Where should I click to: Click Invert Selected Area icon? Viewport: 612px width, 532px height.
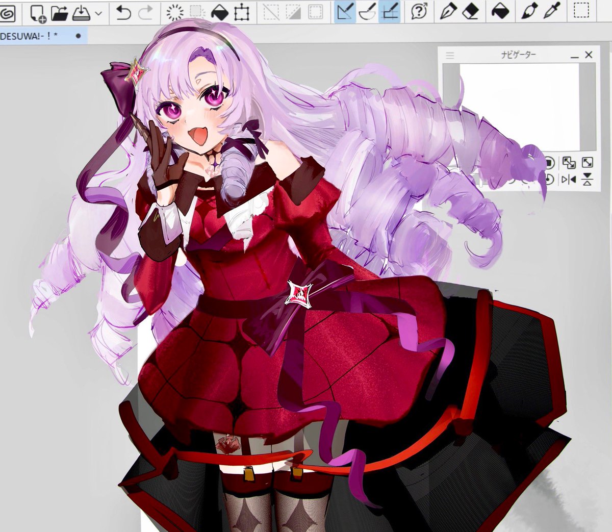(293, 13)
